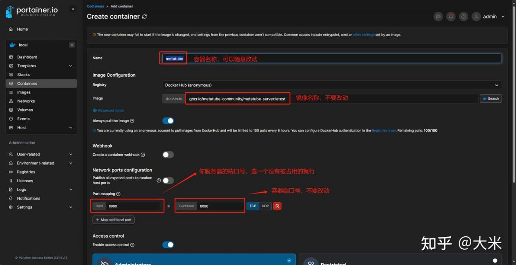Viewport: 516px width, 265px height.
Task: Click the refresh icon beside Create container
Action: click(x=144, y=17)
